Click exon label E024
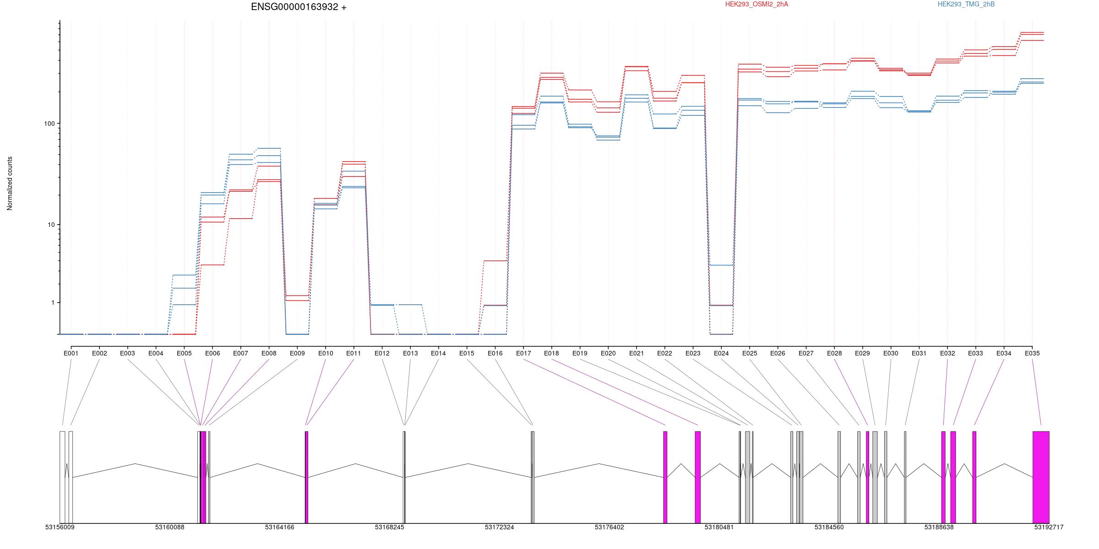1099x549 pixels. 721,353
